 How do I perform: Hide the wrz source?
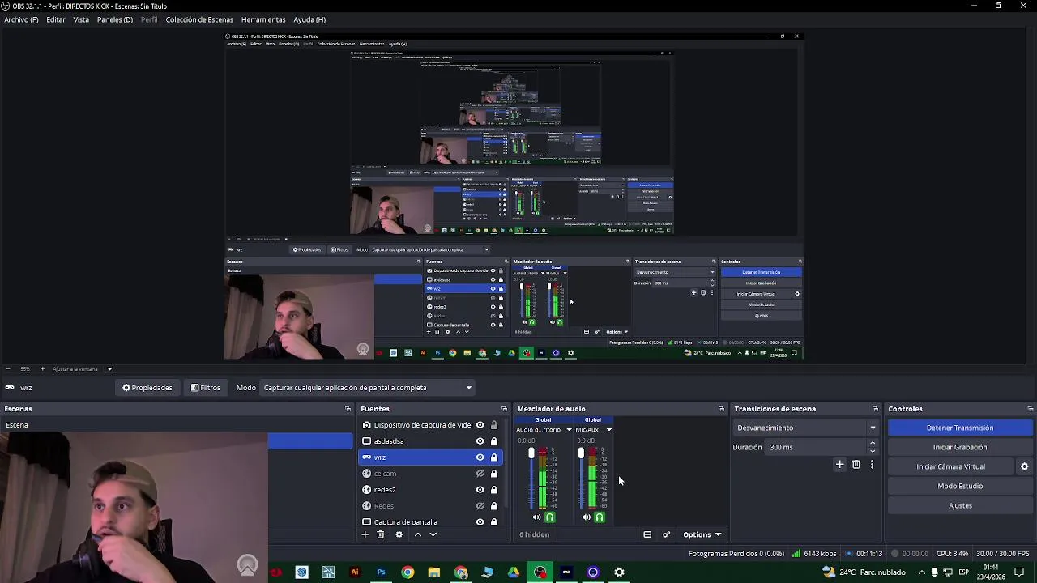480,457
